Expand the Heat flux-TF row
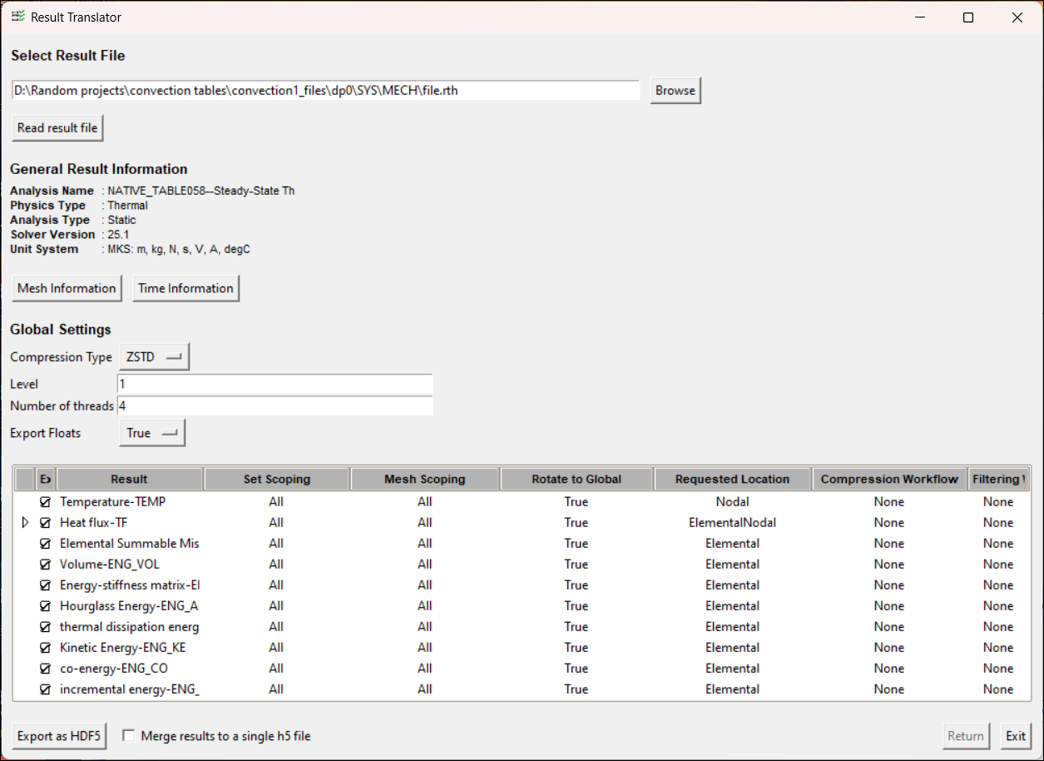 tap(25, 522)
